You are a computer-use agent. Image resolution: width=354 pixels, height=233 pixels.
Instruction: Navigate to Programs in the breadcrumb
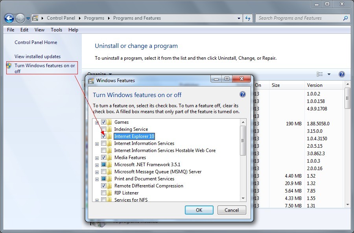[x=94, y=18]
